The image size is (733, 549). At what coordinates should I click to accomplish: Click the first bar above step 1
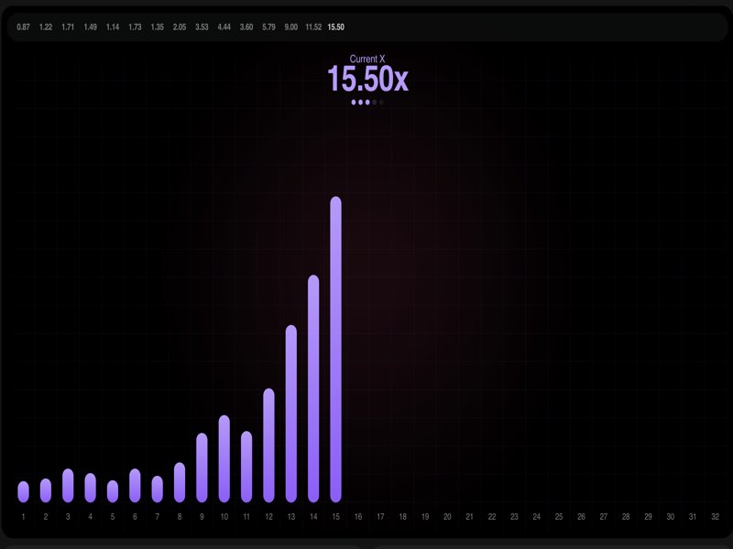click(x=24, y=492)
